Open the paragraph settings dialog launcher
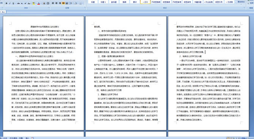 coord(85,8)
